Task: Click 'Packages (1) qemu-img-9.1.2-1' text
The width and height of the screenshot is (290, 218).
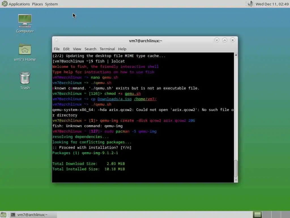Action: tap(85, 153)
